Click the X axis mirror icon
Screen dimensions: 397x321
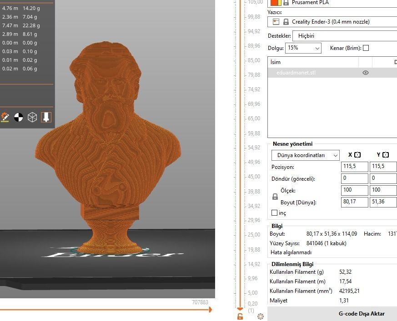pos(357,155)
